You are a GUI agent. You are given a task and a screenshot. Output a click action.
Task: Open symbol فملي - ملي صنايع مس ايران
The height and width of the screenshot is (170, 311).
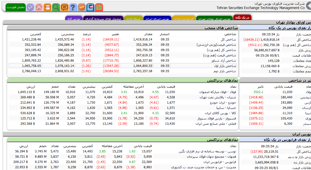pos(216,124)
